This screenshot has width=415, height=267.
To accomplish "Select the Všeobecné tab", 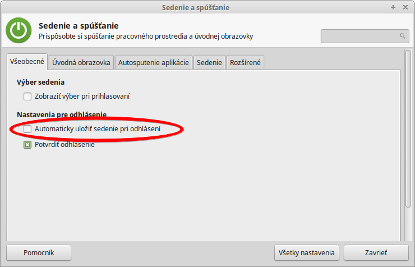I will (x=27, y=62).
